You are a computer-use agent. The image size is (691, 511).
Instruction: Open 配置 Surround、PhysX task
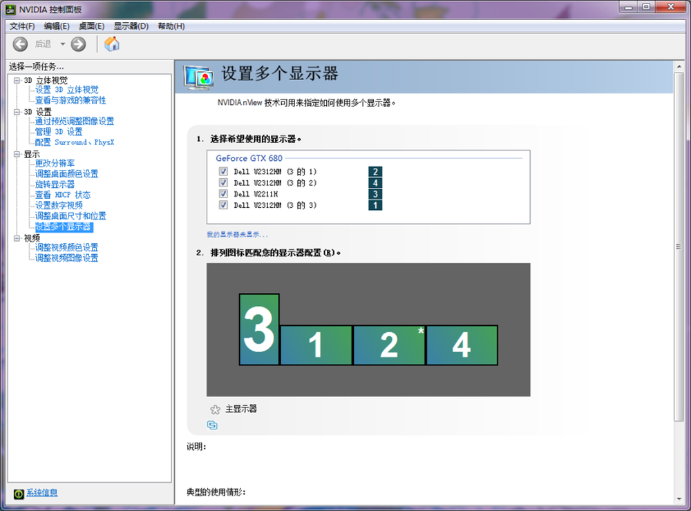coord(75,142)
